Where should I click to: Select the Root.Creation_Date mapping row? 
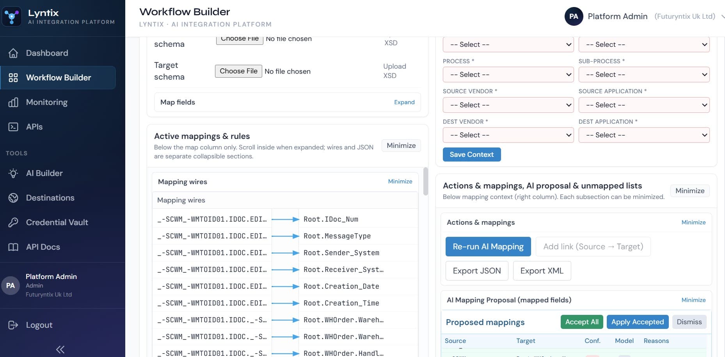pyautogui.click(x=285, y=286)
